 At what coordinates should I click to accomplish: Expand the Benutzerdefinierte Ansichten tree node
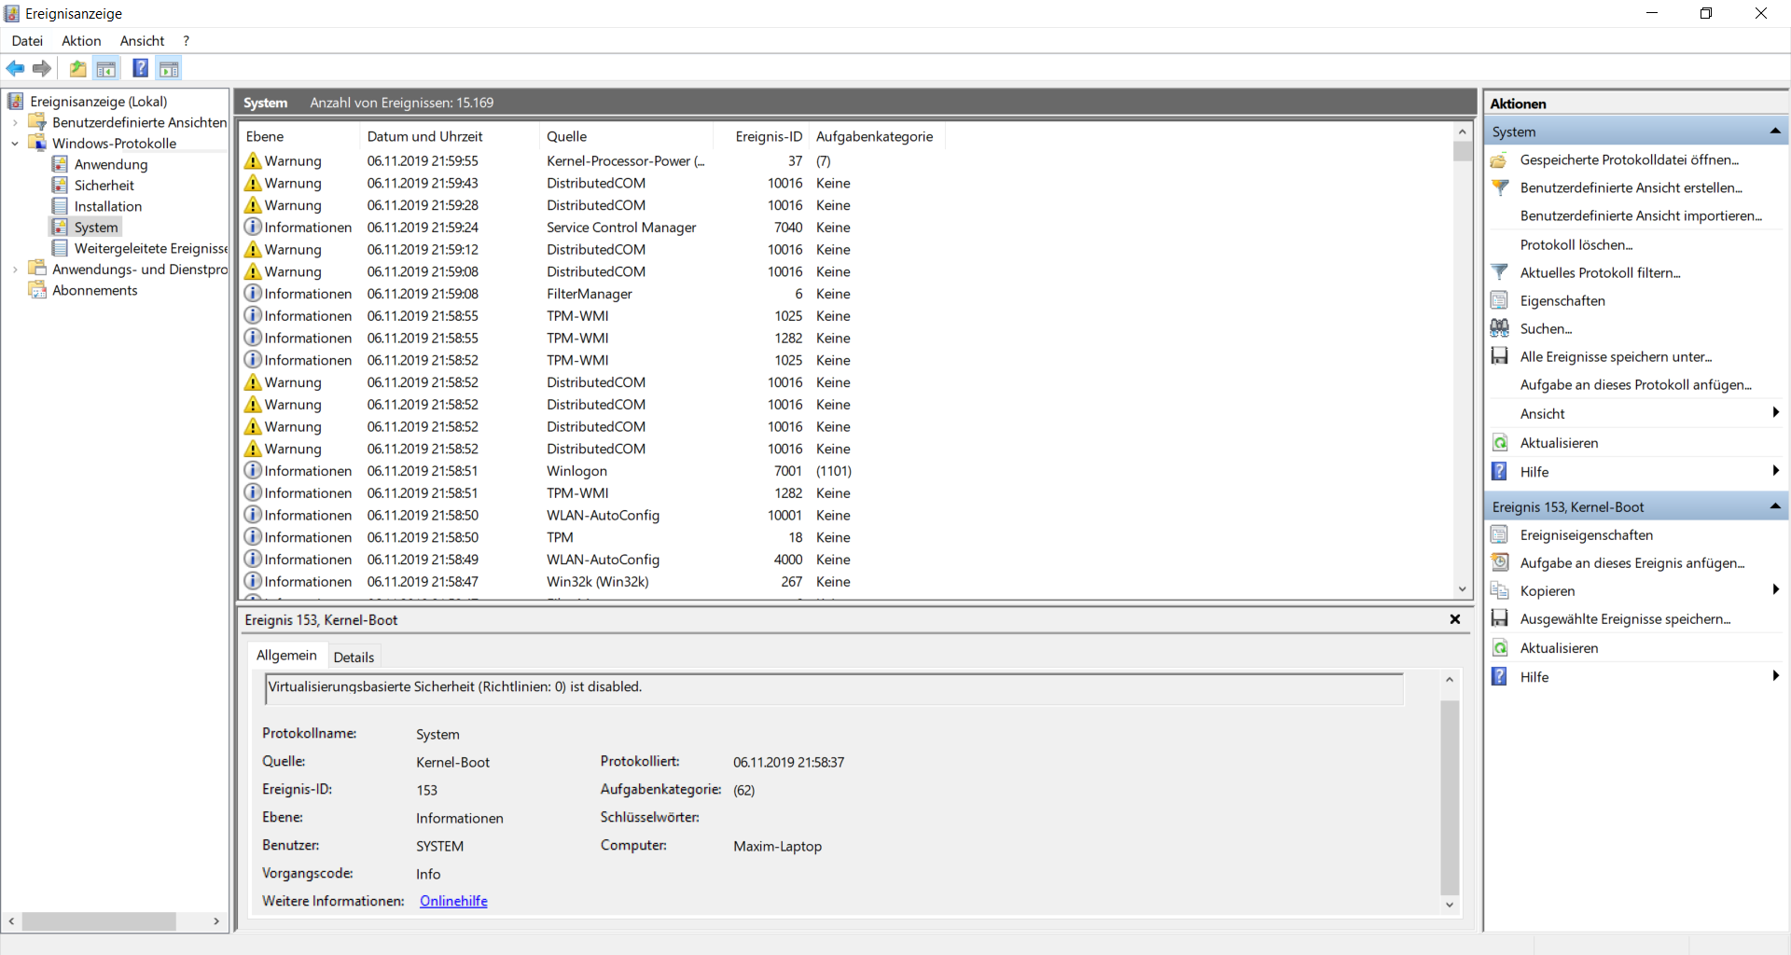coord(15,122)
